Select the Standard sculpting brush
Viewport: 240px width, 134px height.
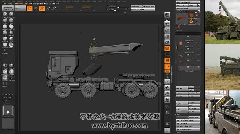coord(5,14)
